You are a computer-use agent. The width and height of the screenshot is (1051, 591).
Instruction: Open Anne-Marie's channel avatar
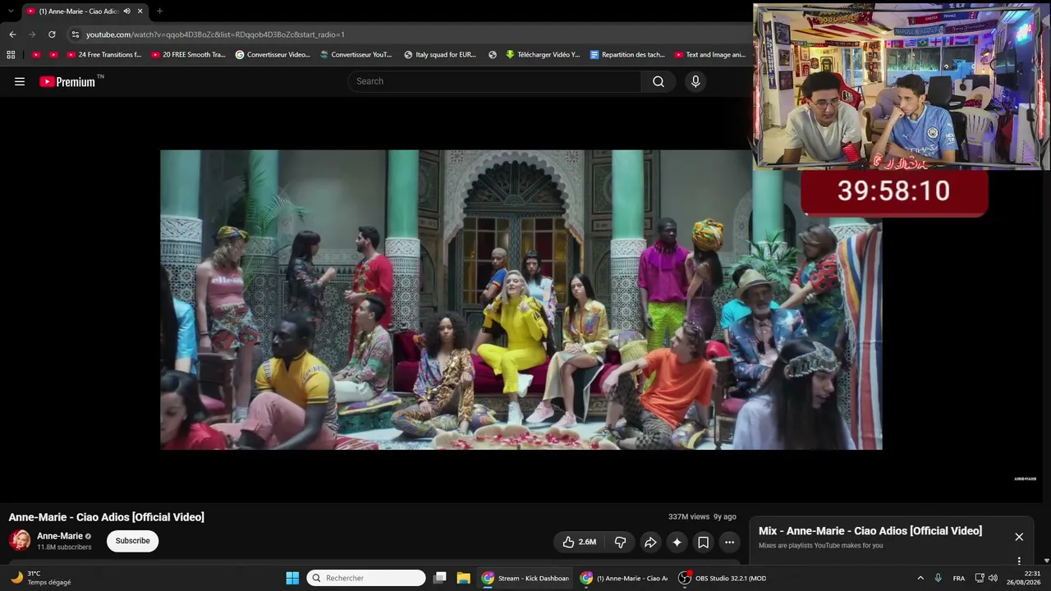20,540
